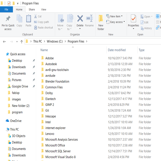Select the Adobe folder
The image size is (161, 161).
(x=49, y=58)
